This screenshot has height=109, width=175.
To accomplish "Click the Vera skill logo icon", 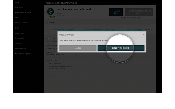I will point(50,12).
